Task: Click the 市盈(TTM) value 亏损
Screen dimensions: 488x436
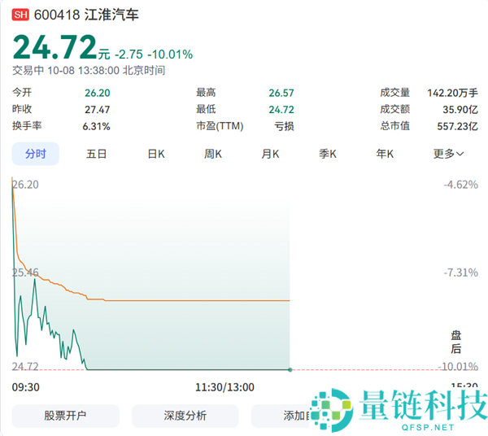Action: coord(284,126)
